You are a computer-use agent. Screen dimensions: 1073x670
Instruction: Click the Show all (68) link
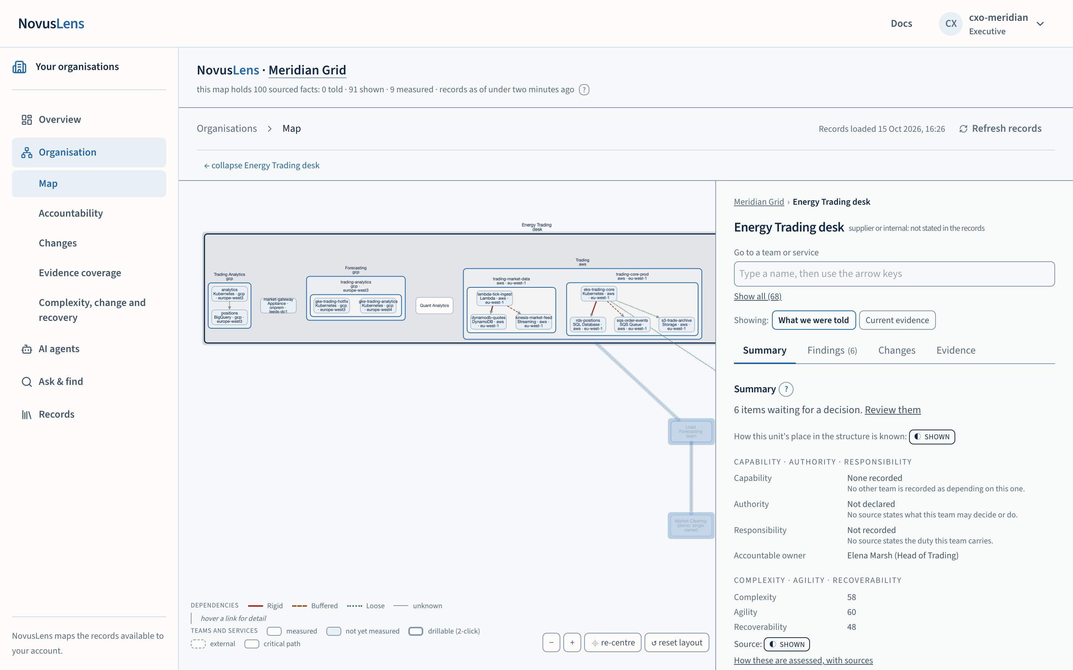point(757,296)
